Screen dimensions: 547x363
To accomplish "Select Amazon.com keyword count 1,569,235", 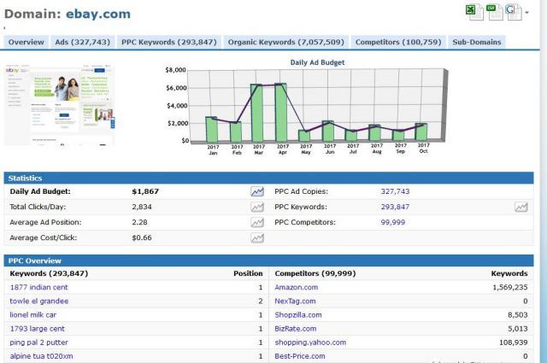I will tap(509, 287).
